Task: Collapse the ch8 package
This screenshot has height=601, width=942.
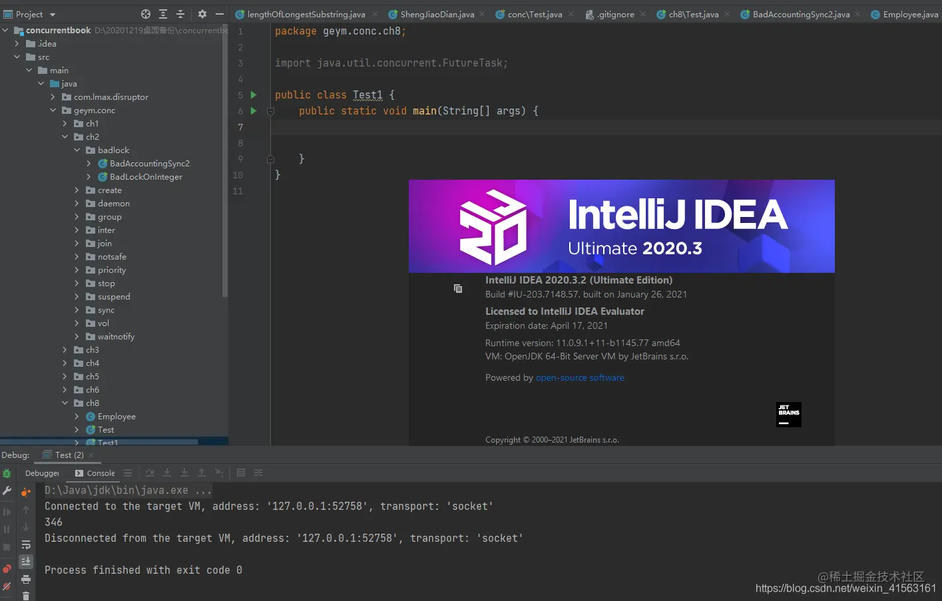Action: [x=65, y=403]
